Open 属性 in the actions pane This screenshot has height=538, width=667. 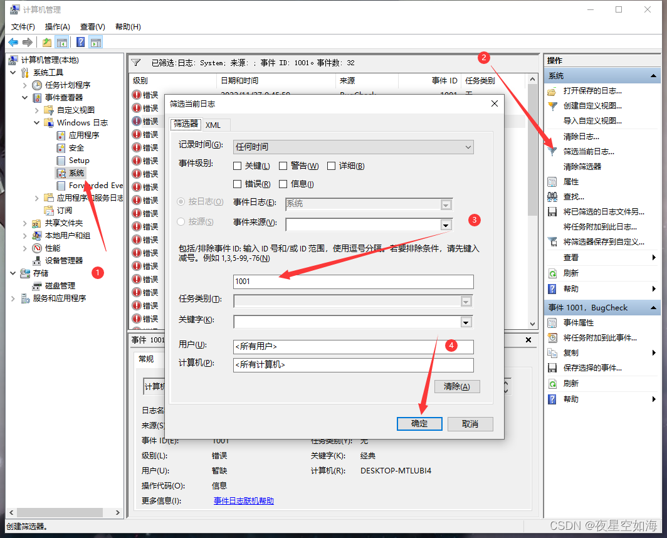pos(571,182)
